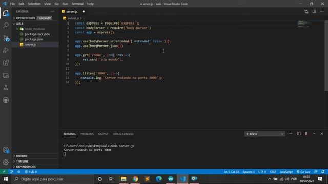Open the Run and Debug view
The height and width of the screenshot is (184, 328).
(6, 50)
